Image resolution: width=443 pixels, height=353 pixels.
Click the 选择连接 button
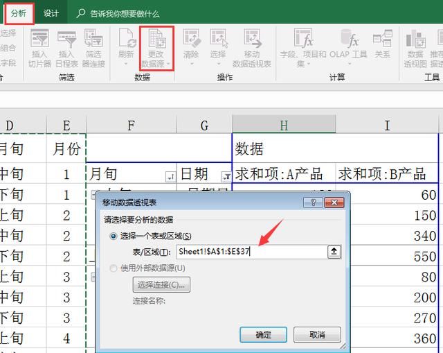tap(161, 284)
